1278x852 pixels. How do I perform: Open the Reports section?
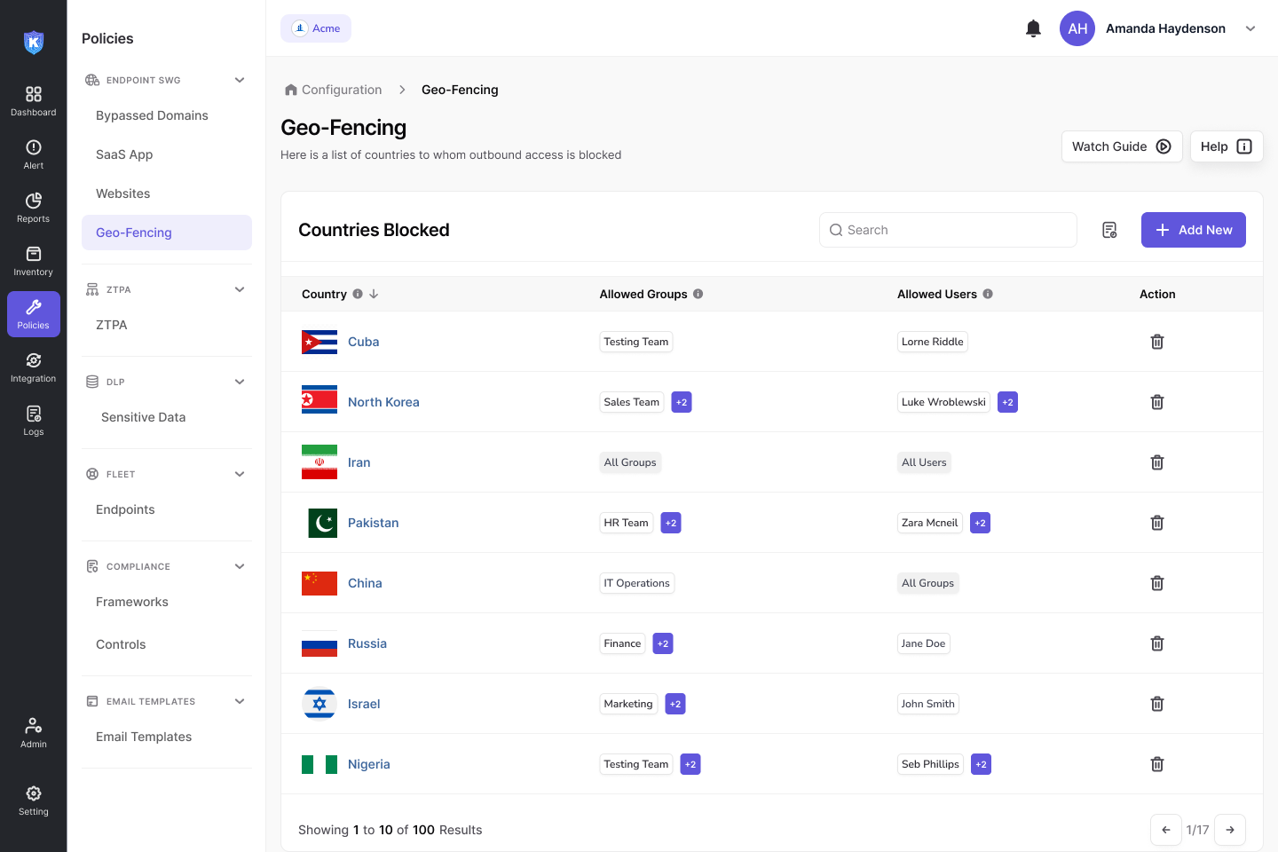click(34, 208)
